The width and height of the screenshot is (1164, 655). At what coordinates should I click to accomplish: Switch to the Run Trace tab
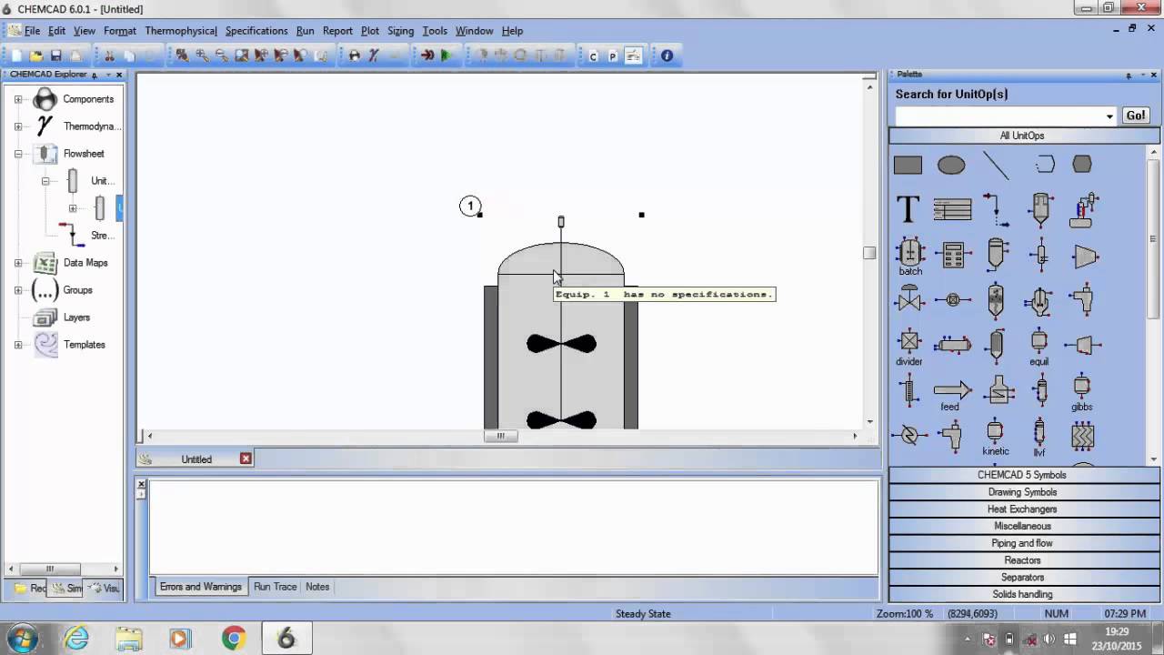[275, 586]
